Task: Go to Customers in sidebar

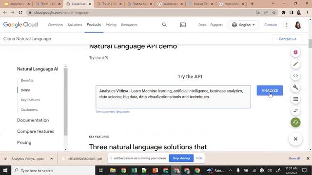Action: click(29, 109)
